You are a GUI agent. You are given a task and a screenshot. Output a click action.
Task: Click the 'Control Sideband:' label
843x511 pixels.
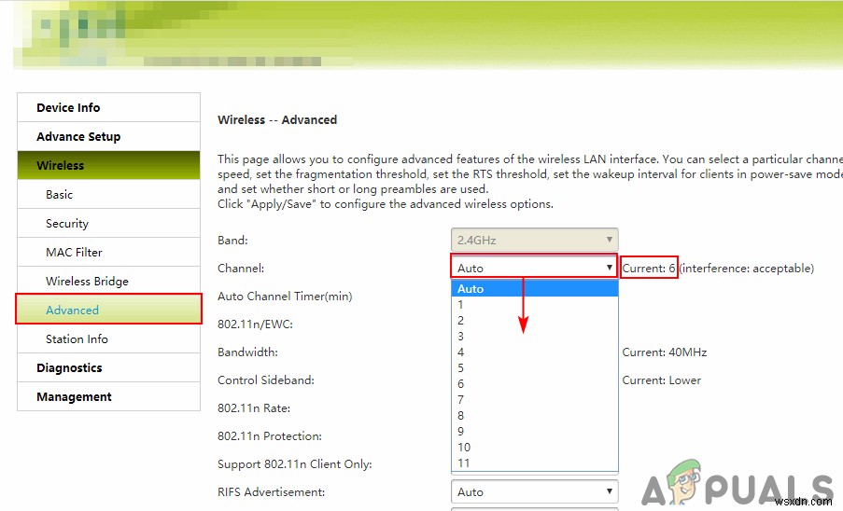click(x=266, y=380)
